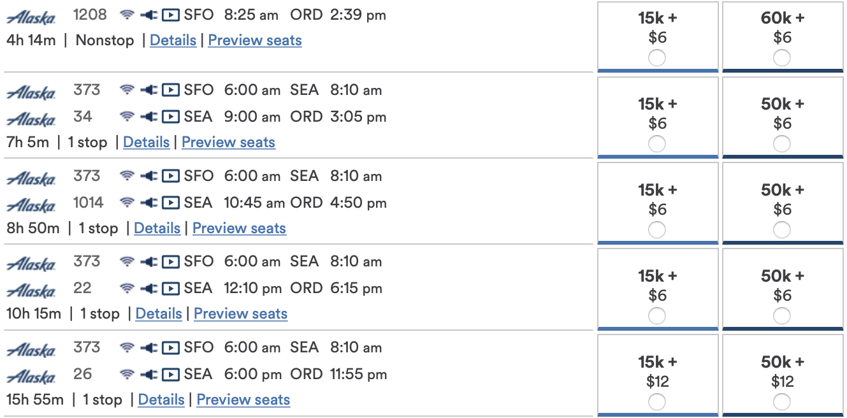Click Preview seats on the 8h 50m itinerary

tap(239, 227)
